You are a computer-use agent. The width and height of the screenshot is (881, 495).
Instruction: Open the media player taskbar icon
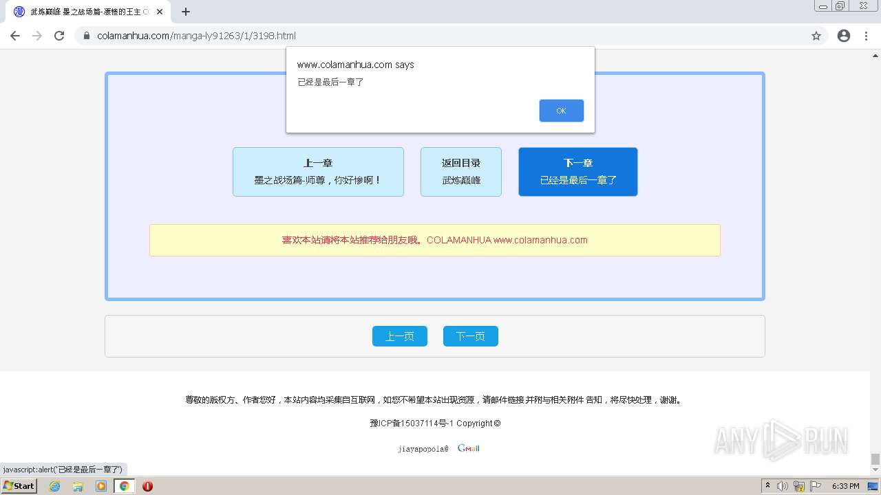pos(101,486)
